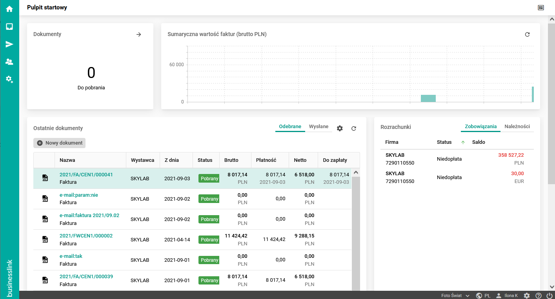Click VAT document icon for 2021/FA/CEN1/000039

point(45,280)
